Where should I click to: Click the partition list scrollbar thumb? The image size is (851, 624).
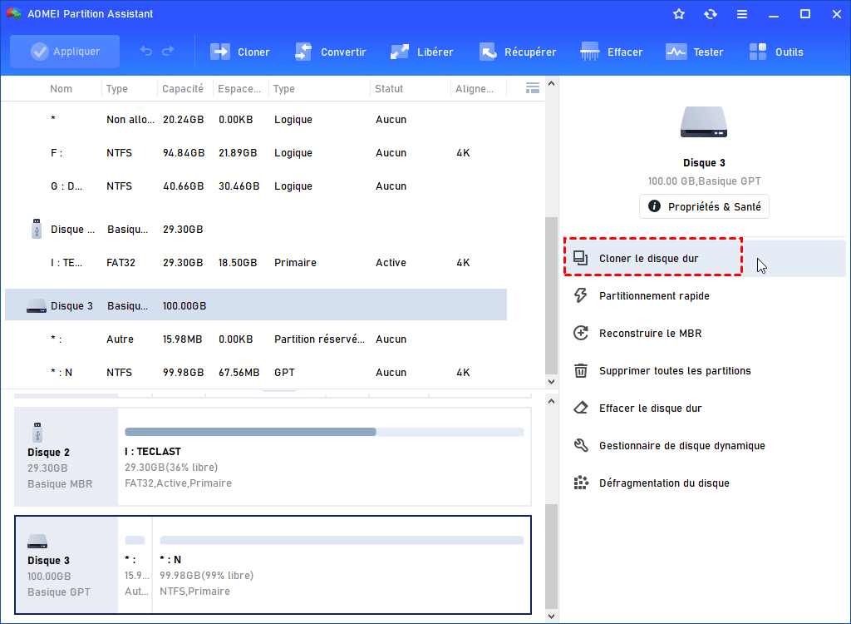tap(552, 295)
